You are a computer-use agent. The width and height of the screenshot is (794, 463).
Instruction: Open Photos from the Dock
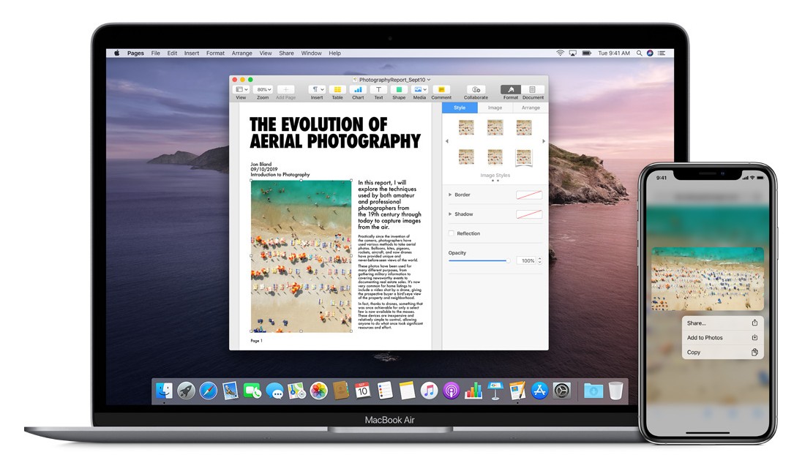pos(318,391)
